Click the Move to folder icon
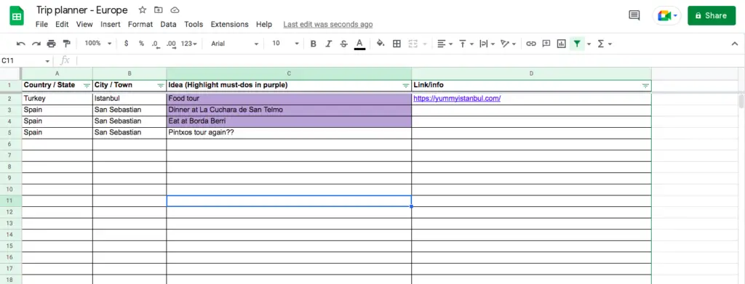The image size is (745, 284). point(158,10)
